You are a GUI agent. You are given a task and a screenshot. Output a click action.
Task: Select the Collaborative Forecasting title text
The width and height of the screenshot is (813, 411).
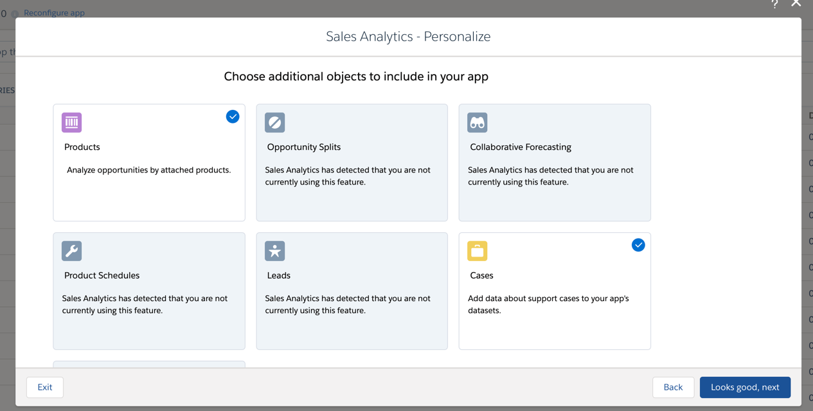pos(521,147)
